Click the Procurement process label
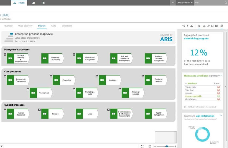The width and height of the screenshot is (228, 148). click(x=44, y=93)
